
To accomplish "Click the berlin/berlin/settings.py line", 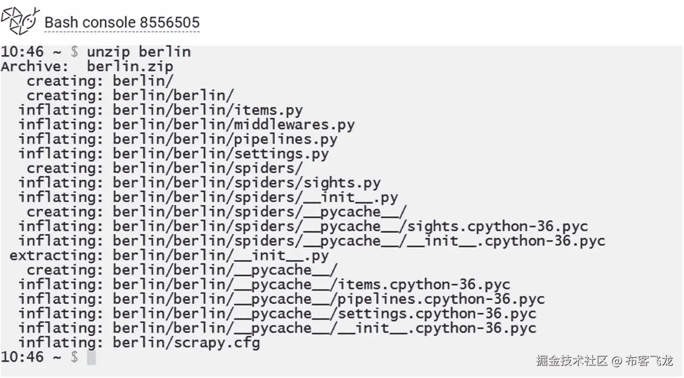I will pyautogui.click(x=174, y=154).
